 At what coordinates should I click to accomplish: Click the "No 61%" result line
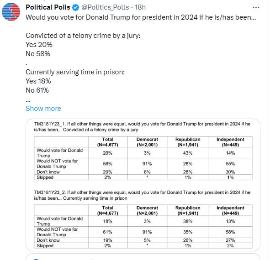(x=37, y=90)
